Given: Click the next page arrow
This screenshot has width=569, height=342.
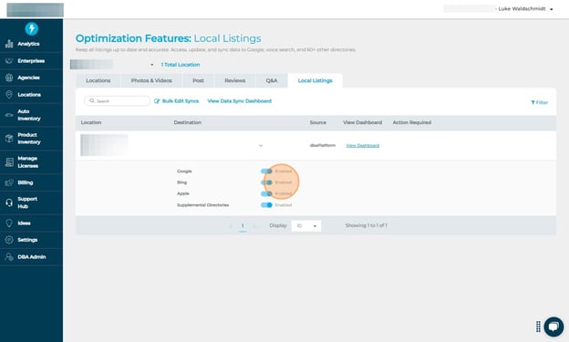Looking at the screenshot, I should (x=254, y=226).
